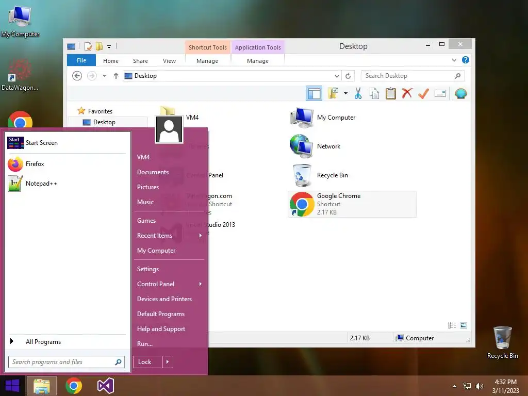The width and height of the screenshot is (528, 396).
Task: Toggle the navigation pane layout icon
Action: pos(314,93)
